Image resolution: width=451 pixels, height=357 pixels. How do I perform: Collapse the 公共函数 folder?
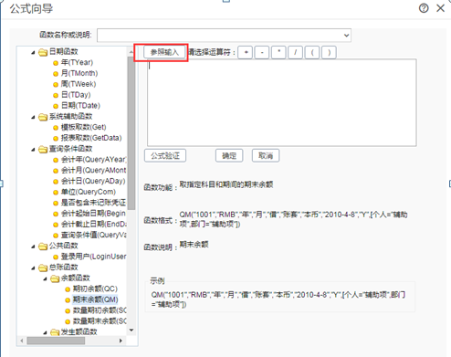[x=33, y=247]
